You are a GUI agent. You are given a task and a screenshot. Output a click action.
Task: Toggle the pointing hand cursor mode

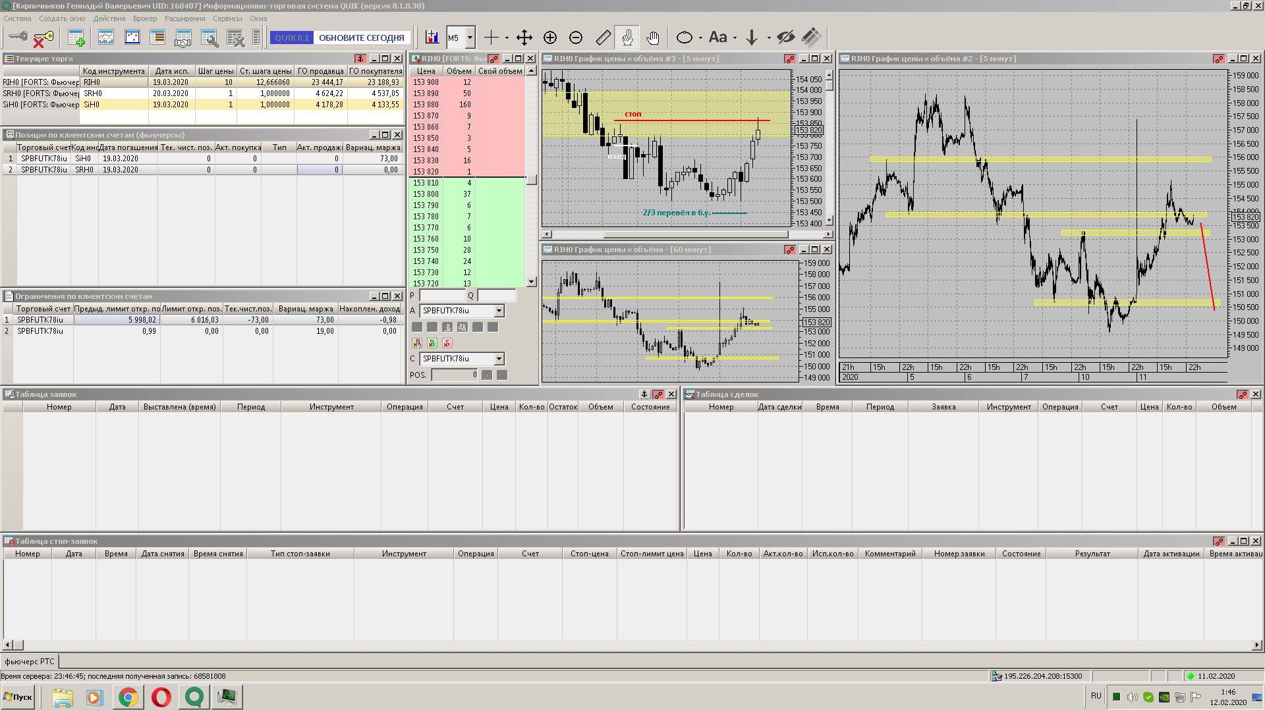point(627,38)
